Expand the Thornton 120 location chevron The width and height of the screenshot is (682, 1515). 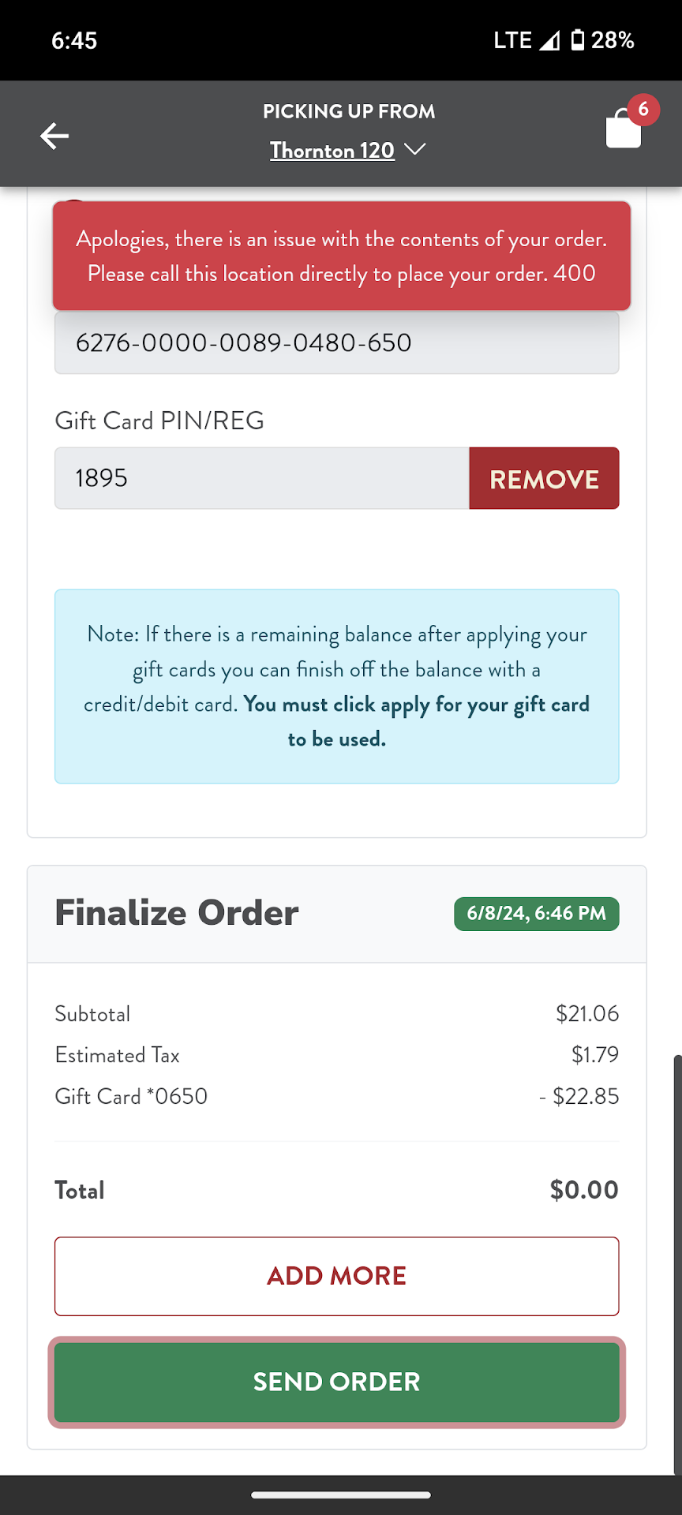point(415,149)
